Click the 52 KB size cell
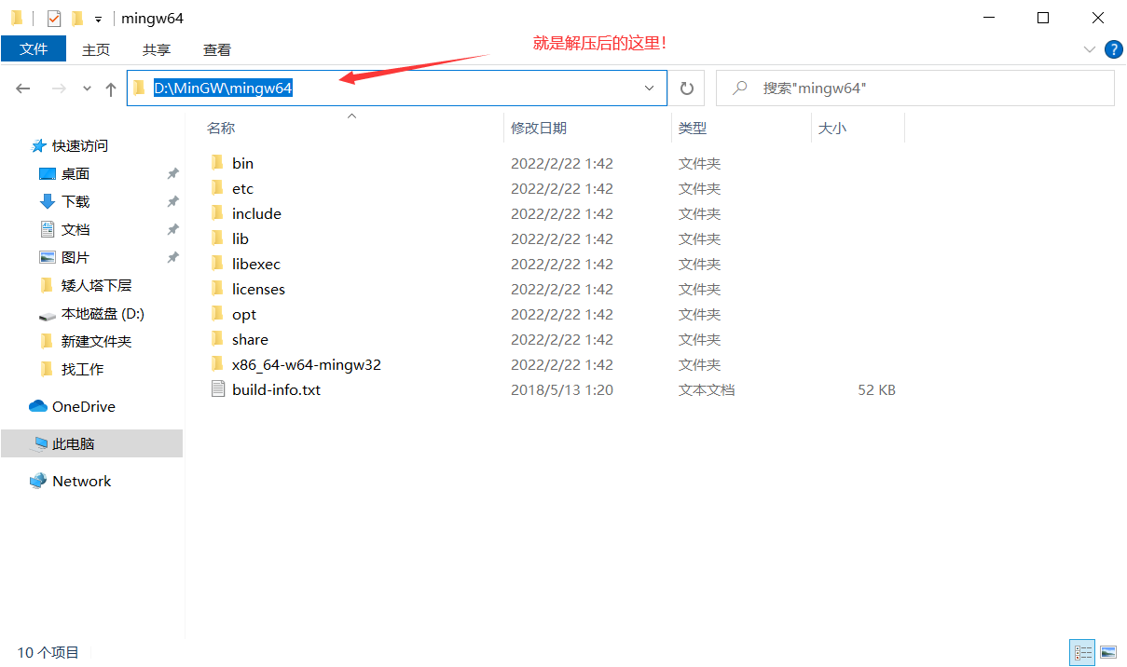Screen dimensions: 1127x667 pos(877,389)
